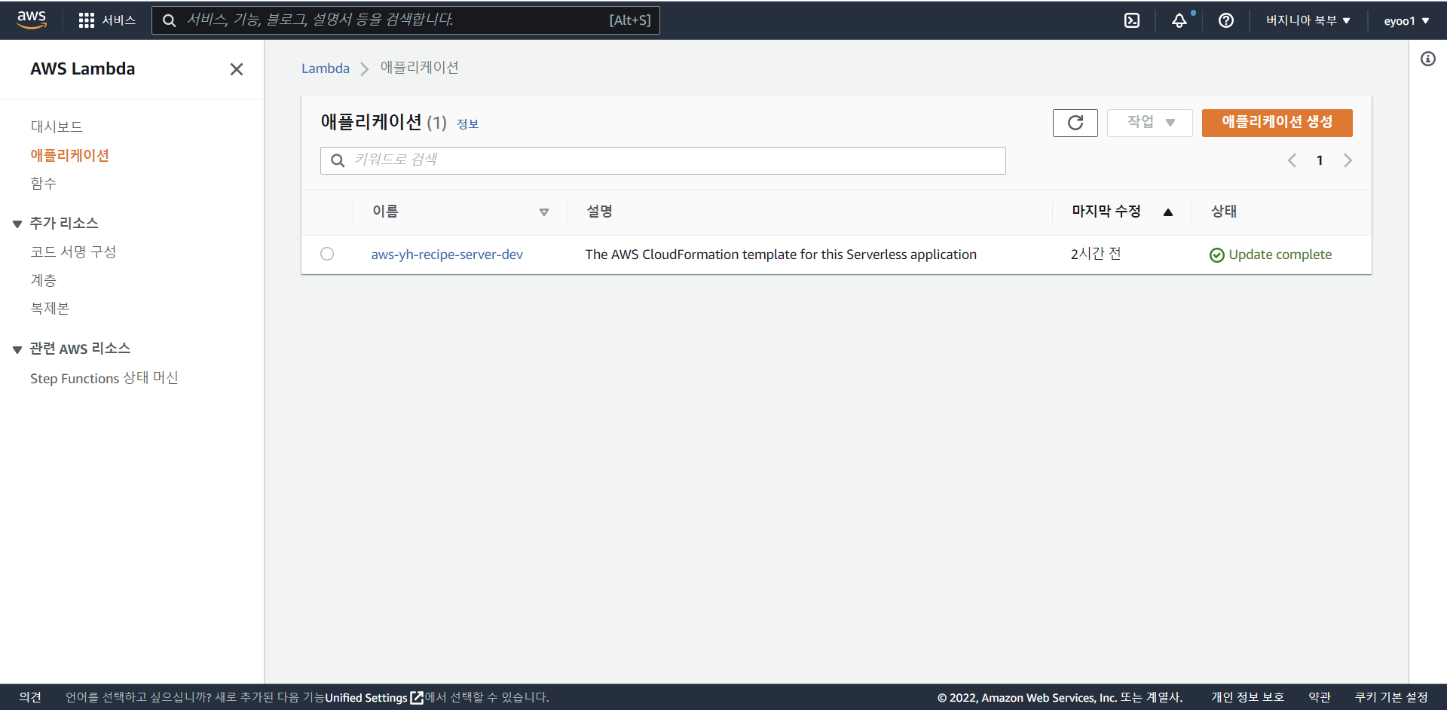Open the 작업 actions dropdown

click(x=1150, y=123)
